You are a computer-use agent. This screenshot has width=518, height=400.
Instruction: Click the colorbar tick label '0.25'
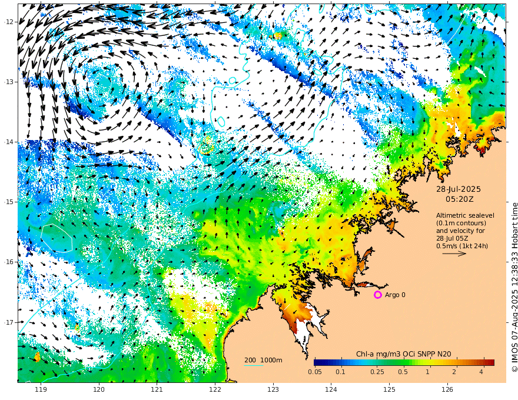(377, 372)
